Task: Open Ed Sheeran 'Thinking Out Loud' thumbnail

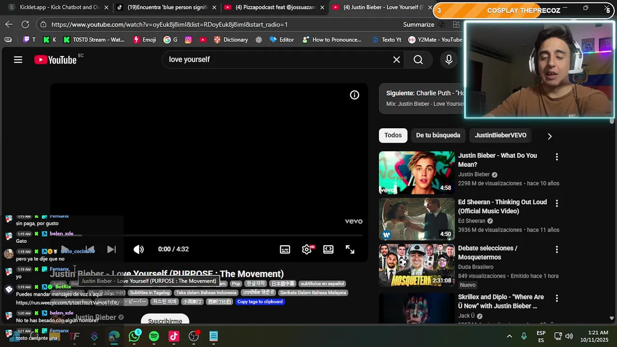Action: tap(416, 219)
